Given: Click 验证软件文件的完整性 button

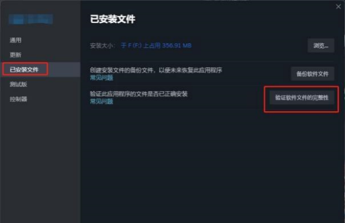Looking at the screenshot, I should click(302, 98).
